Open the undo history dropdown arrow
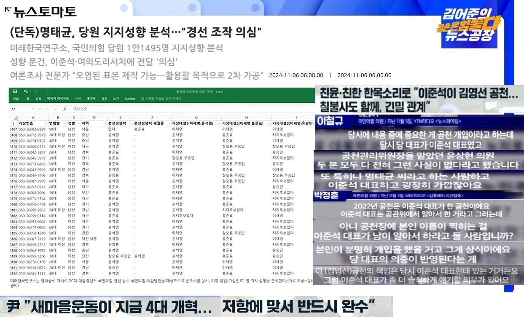The height and width of the screenshot is (318, 524). (x=30, y=91)
